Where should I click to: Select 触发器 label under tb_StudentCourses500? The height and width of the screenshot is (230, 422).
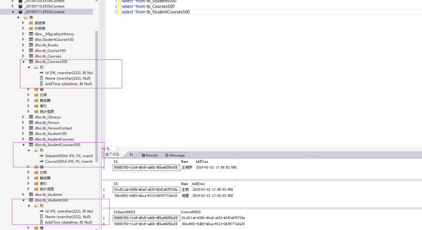pyautogui.click(x=45, y=178)
